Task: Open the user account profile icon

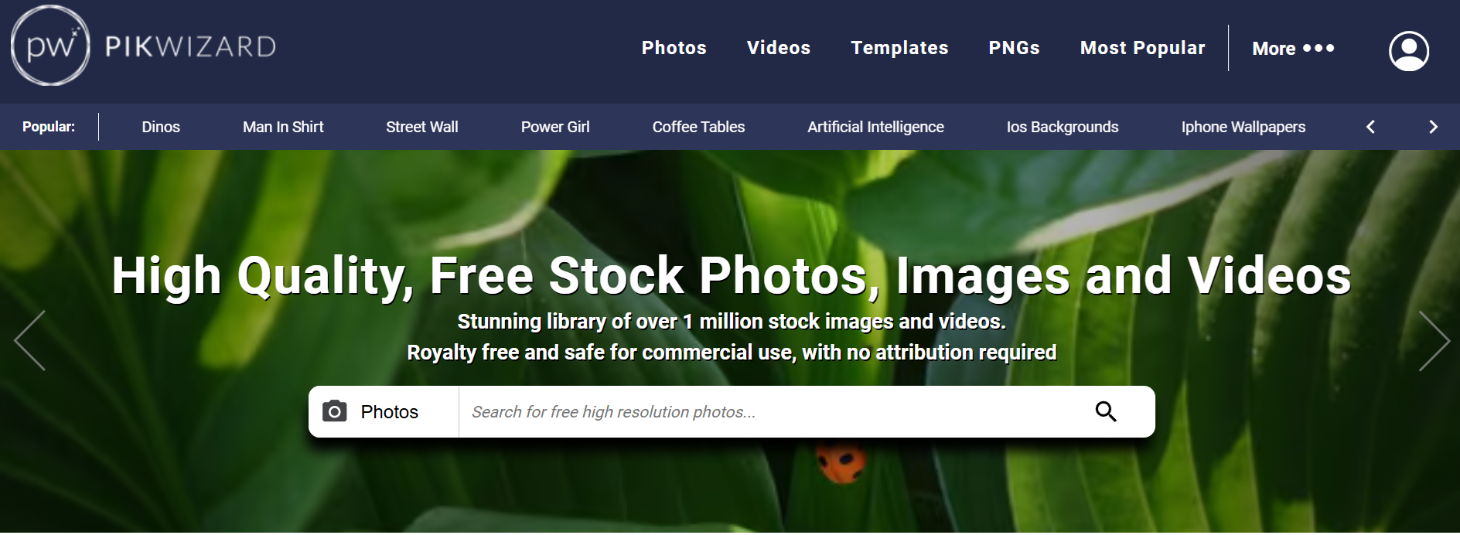Action: pos(1408,51)
